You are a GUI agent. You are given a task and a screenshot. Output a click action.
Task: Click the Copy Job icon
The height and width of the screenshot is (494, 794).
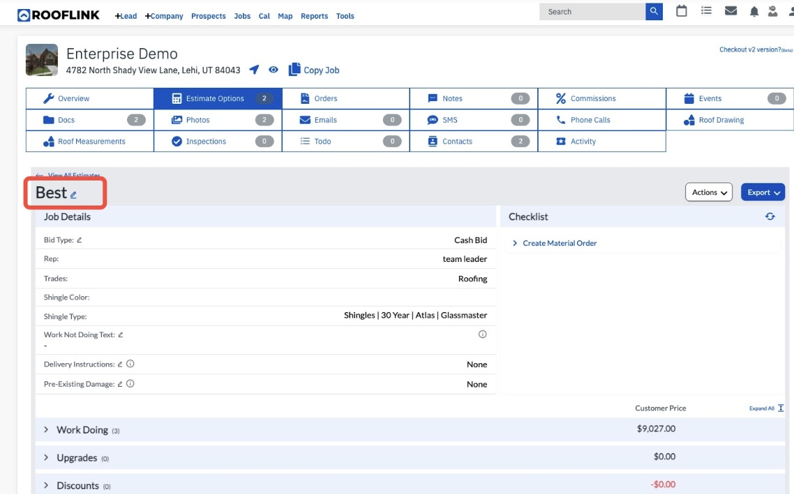294,69
